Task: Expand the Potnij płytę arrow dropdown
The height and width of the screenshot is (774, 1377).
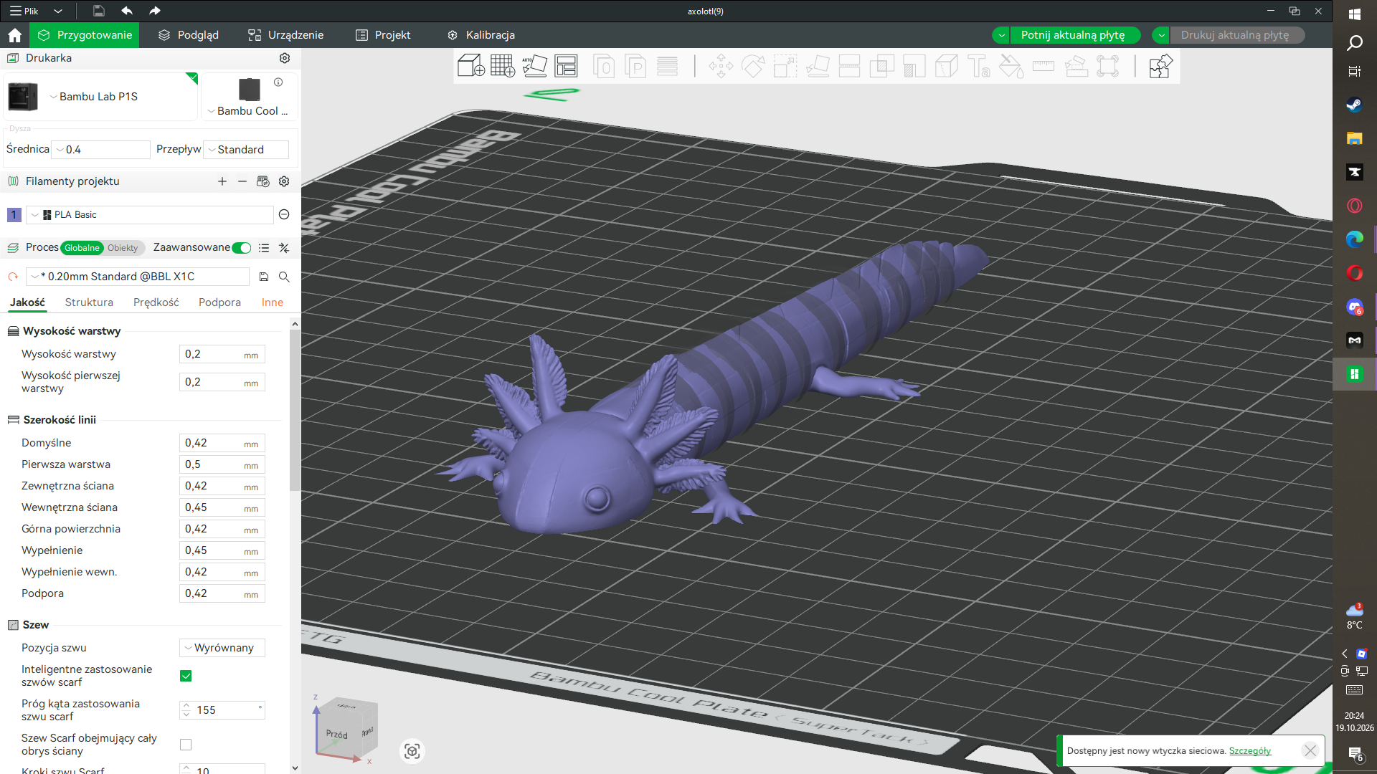Action: (x=1002, y=35)
